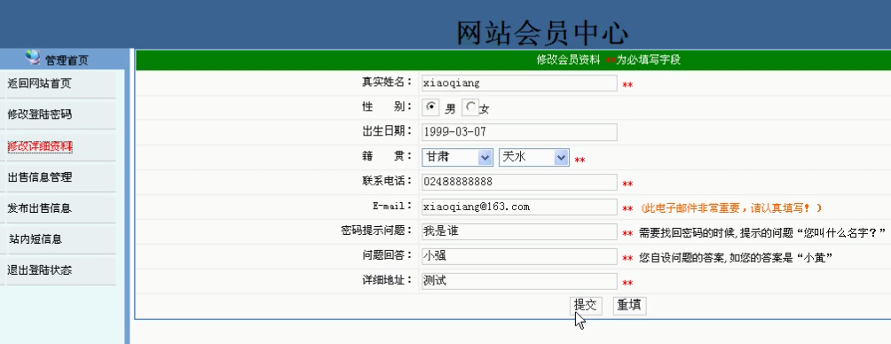Viewport: 891px width, 344px height.
Task: Click the 联系电话 input field
Action: tap(519, 183)
